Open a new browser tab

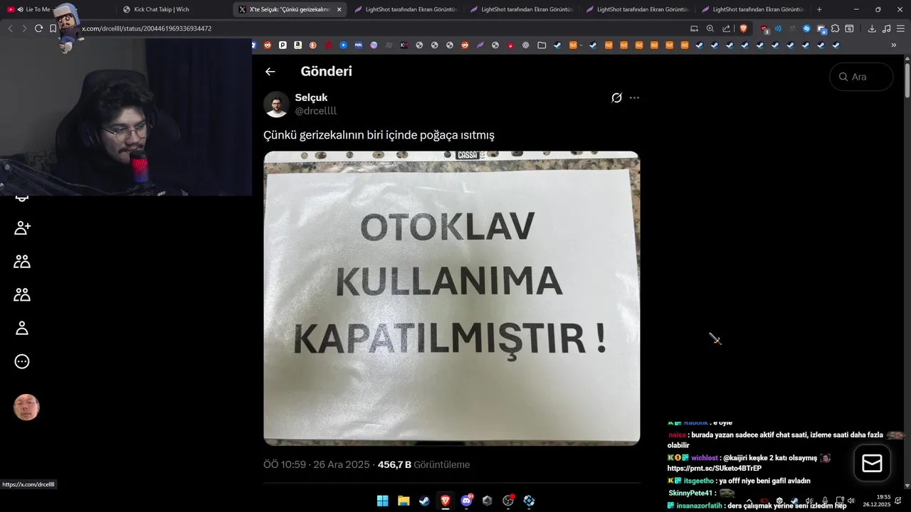pyautogui.click(x=819, y=9)
